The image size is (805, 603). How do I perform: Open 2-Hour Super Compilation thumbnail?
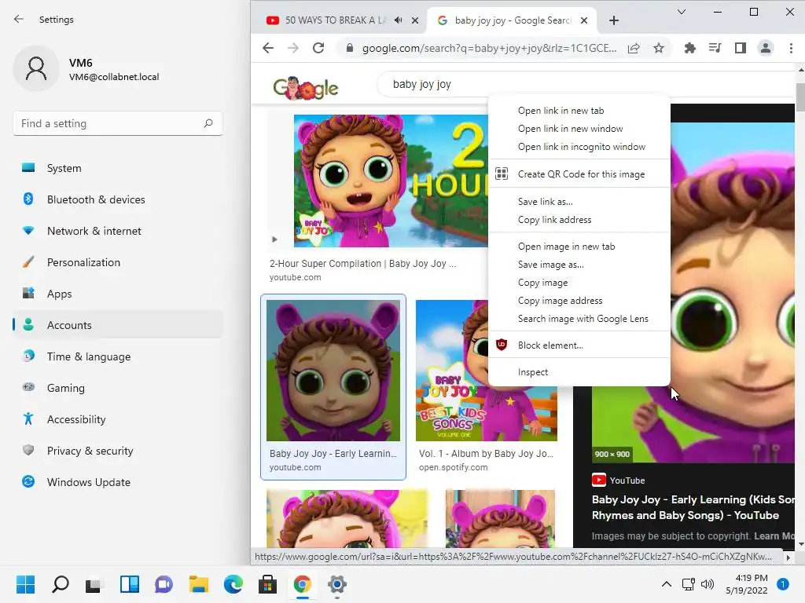coord(391,181)
